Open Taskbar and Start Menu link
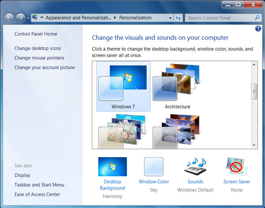This screenshot has height=208, width=265. (39, 185)
